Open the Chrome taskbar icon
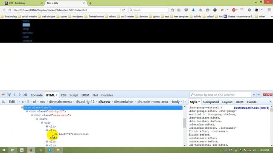273x153 pixels. click(x=40, y=150)
